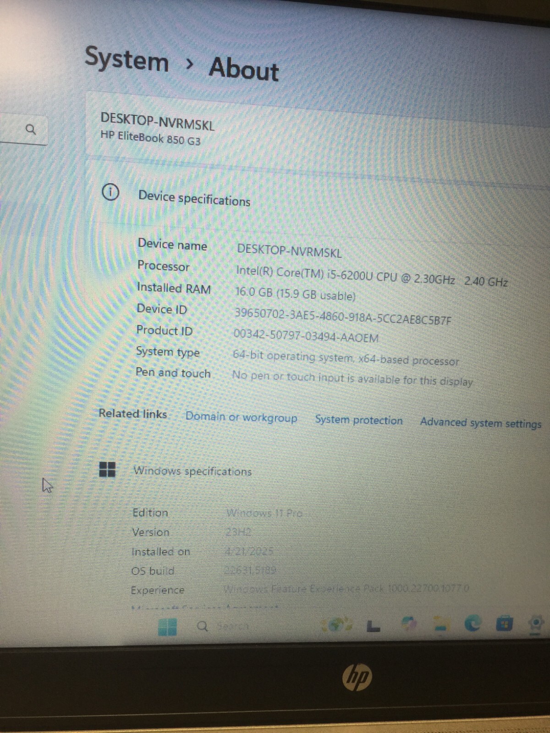Launch the Copilot taskbar icon
Viewport: 550px width, 733px height.
(x=408, y=624)
